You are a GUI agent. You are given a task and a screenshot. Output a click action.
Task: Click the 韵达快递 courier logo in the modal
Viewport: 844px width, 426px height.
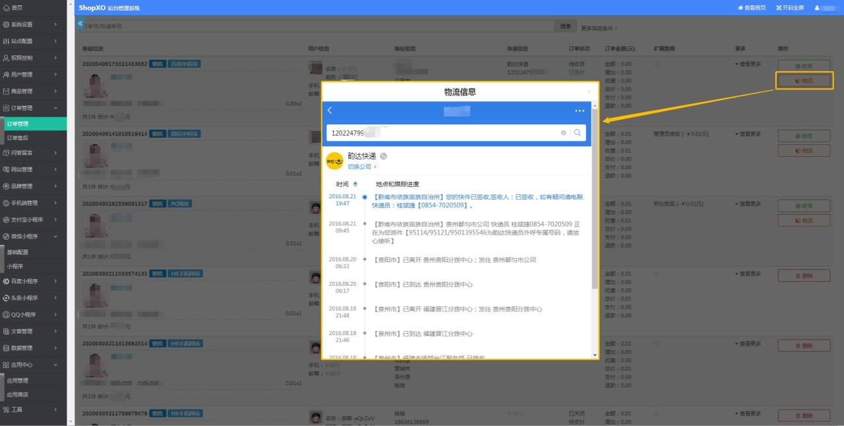[x=334, y=160]
